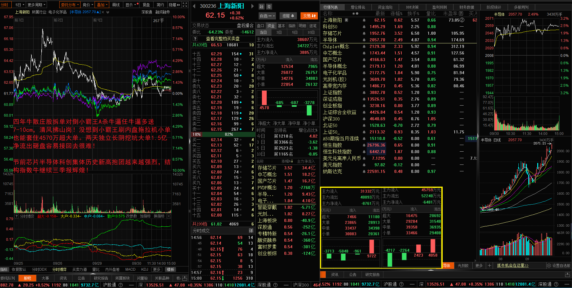Open 市盈率 column help icon

461,13
